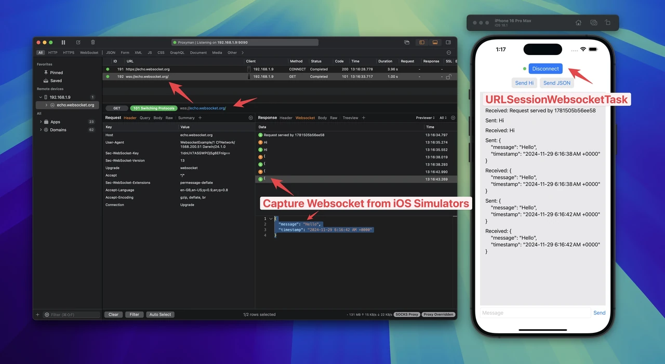Open the Previewer dropdown
Image resolution: width=665 pixels, height=364 pixels.
pos(426,118)
